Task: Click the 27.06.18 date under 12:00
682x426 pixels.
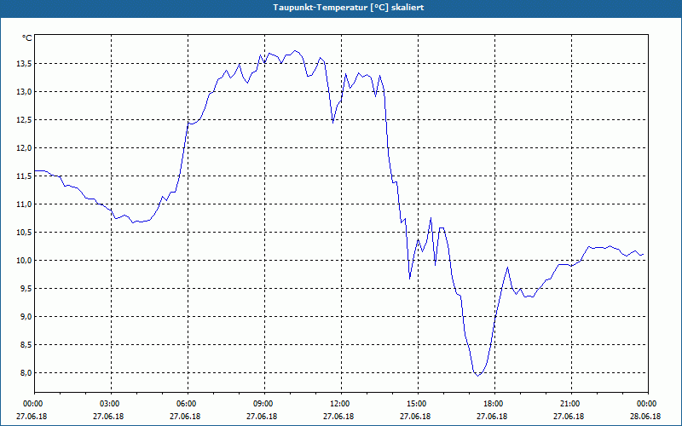Action: (338, 417)
